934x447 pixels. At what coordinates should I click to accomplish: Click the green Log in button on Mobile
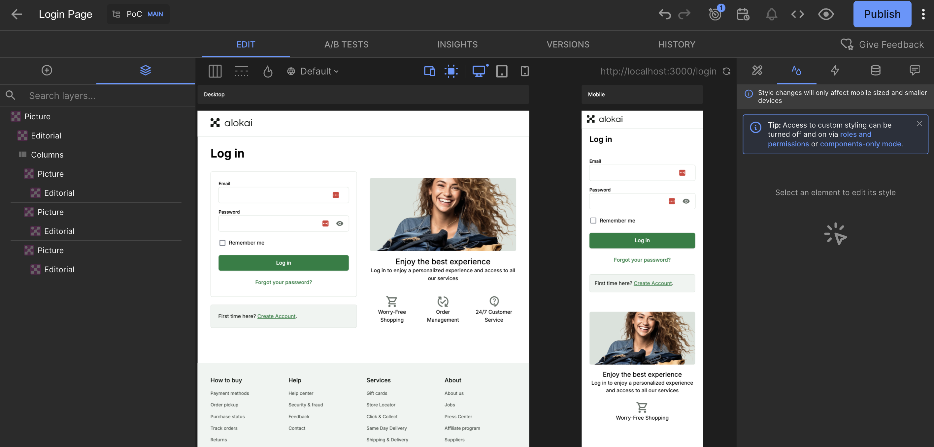642,241
